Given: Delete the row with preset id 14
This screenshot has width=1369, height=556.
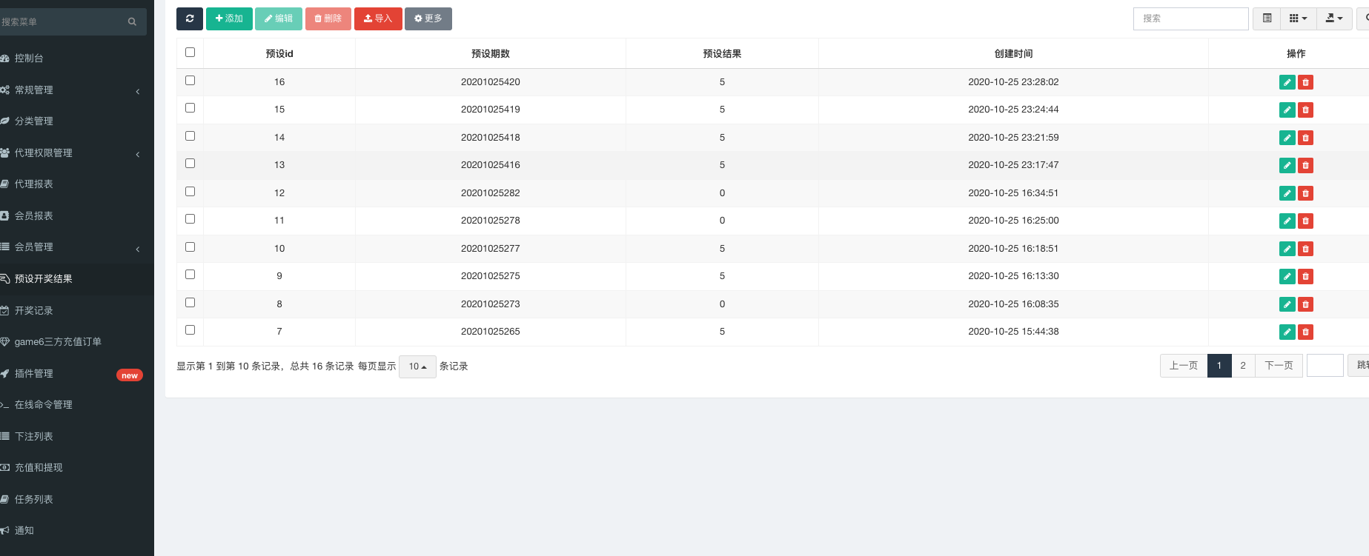Looking at the screenshot, I should coord(1306,138).
